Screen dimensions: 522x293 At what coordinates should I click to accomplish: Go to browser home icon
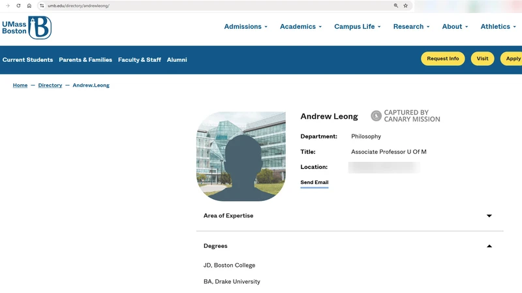[29, 6]
